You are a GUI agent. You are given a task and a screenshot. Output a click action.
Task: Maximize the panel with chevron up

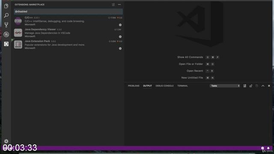click(263, 86)
